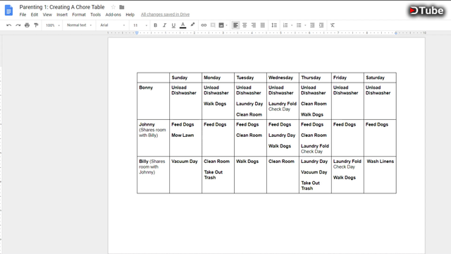
Task: Open the font size 11 dropdown
Action: click(140, 25)
